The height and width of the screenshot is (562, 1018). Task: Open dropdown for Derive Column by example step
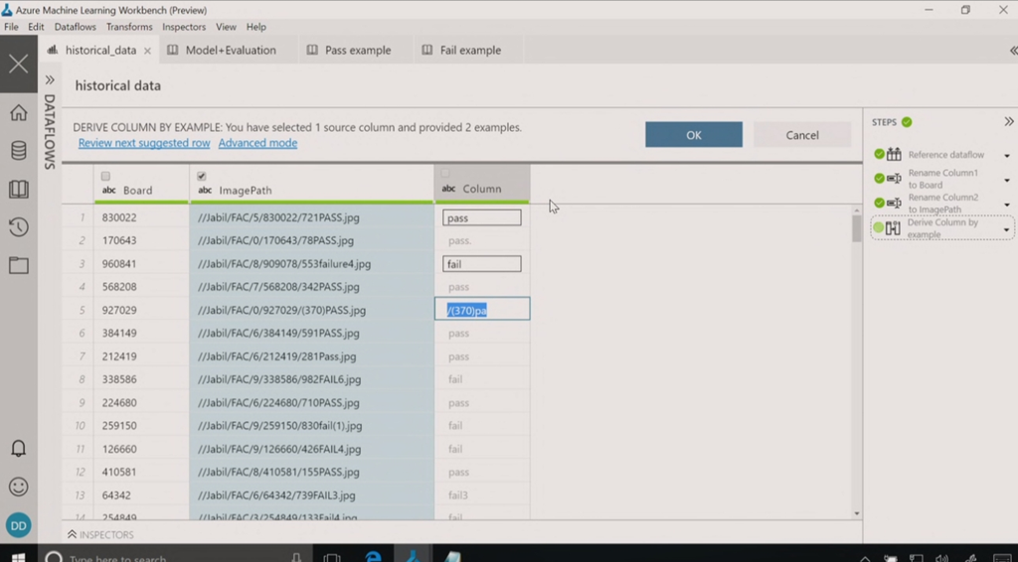click(1006, 229)
